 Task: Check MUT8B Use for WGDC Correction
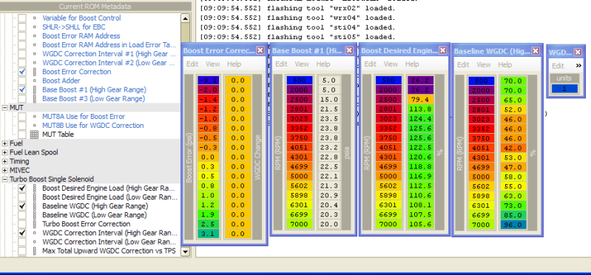click(22, 126)
